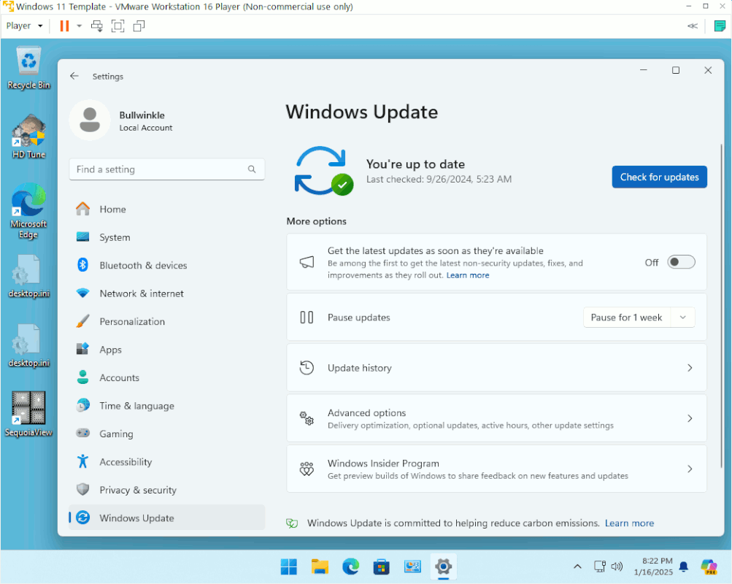This screenshot has width=732, height=584.
Task: Select the SequoiaView desktop shortcut
Action: 28,414
